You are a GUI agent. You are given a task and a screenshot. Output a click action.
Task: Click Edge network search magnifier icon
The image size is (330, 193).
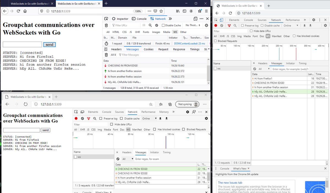[95, 118]
